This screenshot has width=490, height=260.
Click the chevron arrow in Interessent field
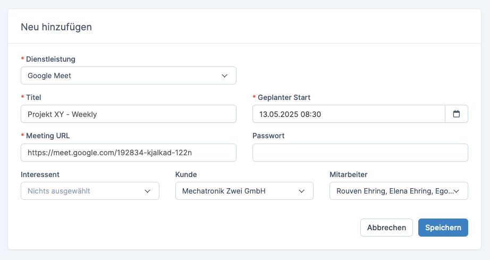click(148, 191)
